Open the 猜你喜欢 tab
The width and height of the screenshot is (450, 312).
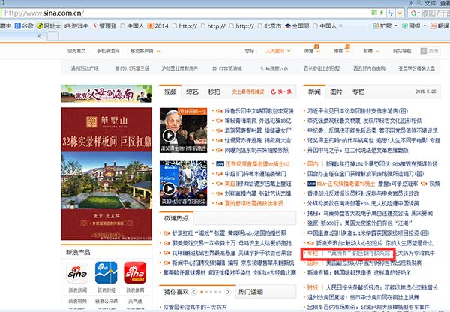pyautogui.click(x=176, y=292)
